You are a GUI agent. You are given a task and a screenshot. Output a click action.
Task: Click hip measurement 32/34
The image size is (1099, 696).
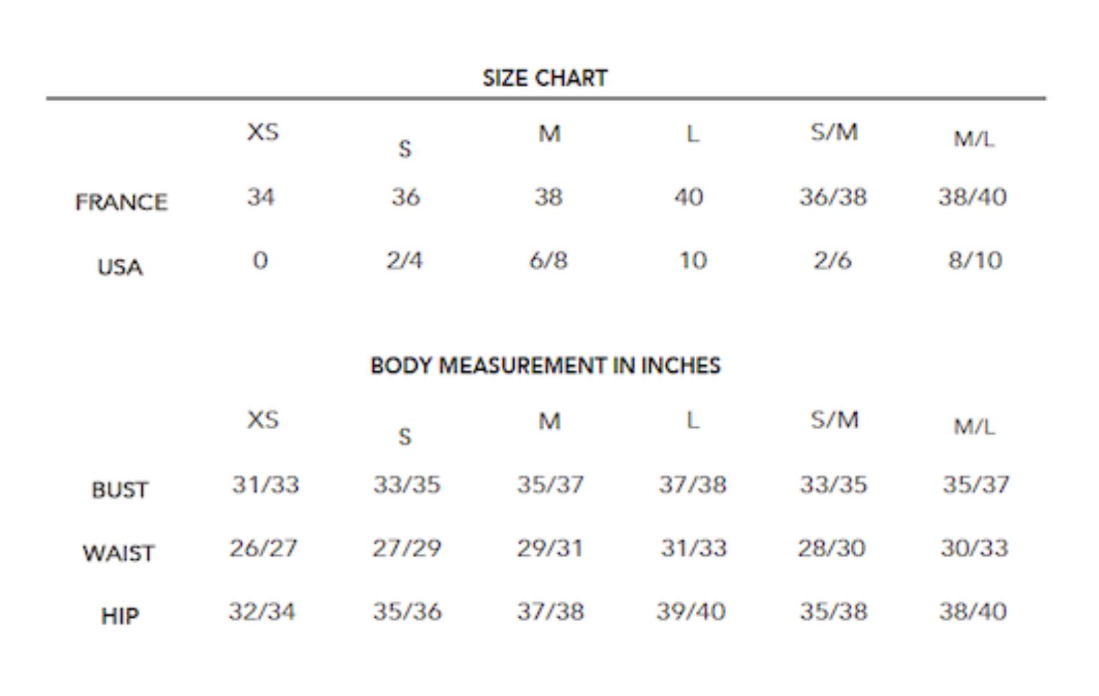coord(262,611)
